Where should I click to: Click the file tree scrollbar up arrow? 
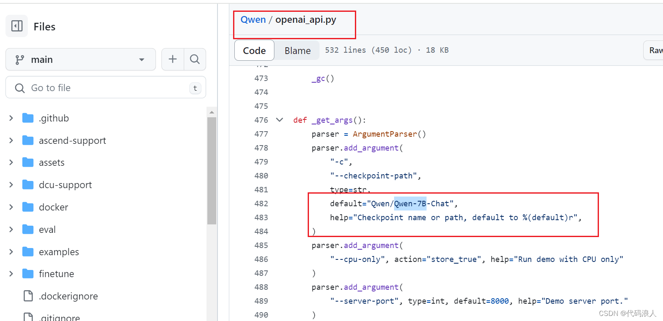tap(212, 112)
